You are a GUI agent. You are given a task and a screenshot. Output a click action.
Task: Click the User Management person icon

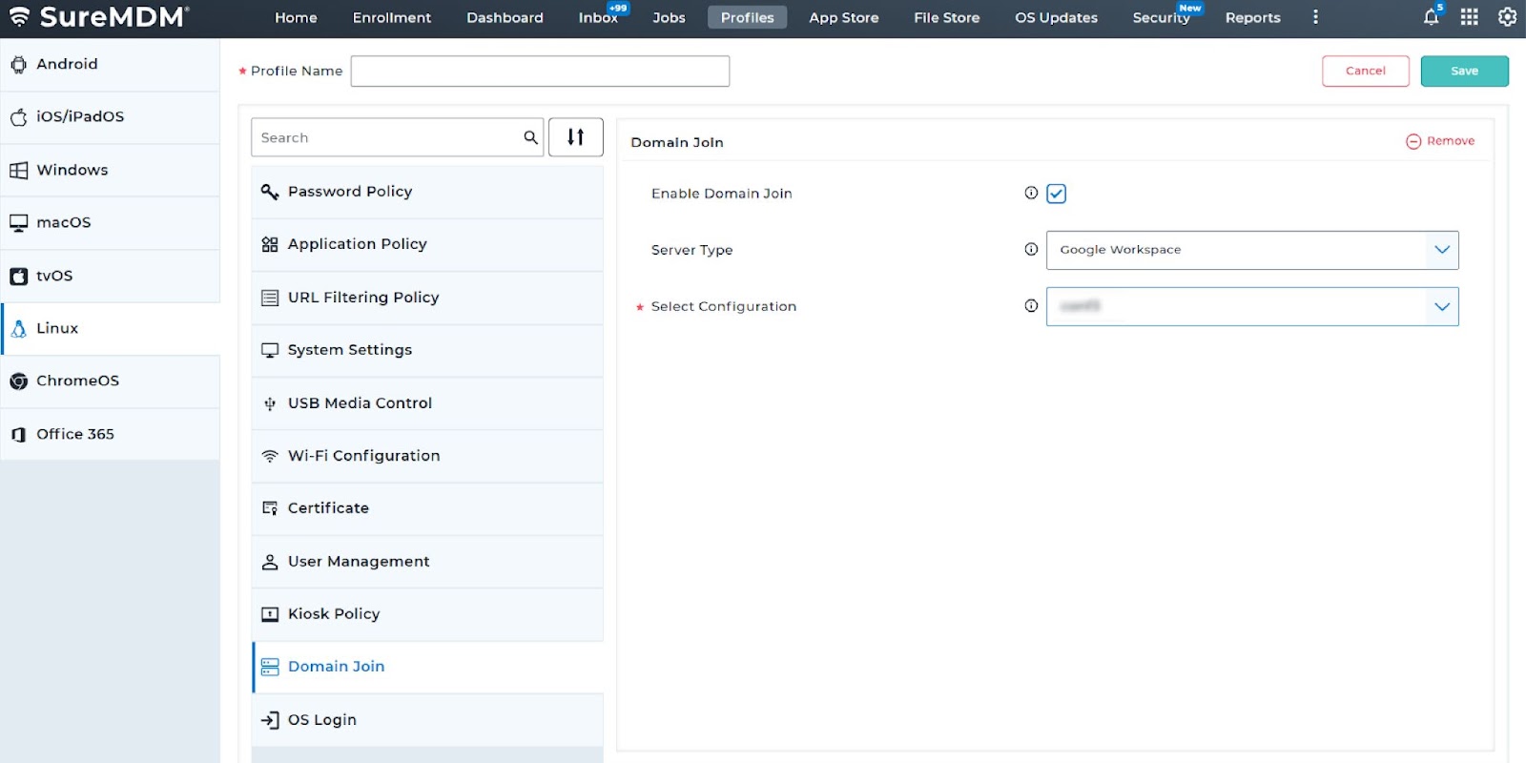(270, 562)
